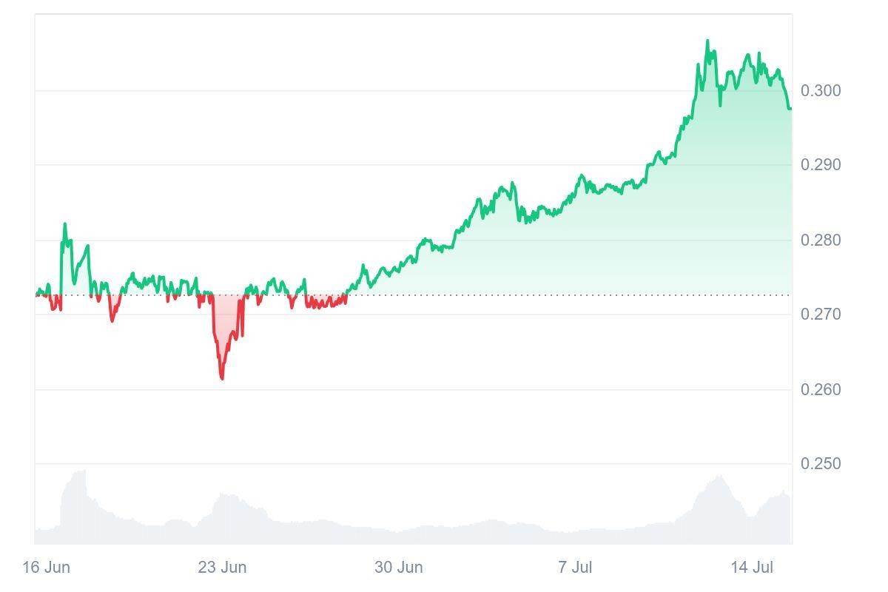Click the 0.290 price axis label
This screenshot has height=592, width=888.
point(821,165)
